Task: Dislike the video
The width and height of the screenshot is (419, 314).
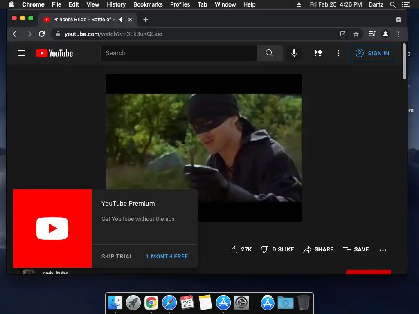Action: pyautogui.click(x=277, y=249)
